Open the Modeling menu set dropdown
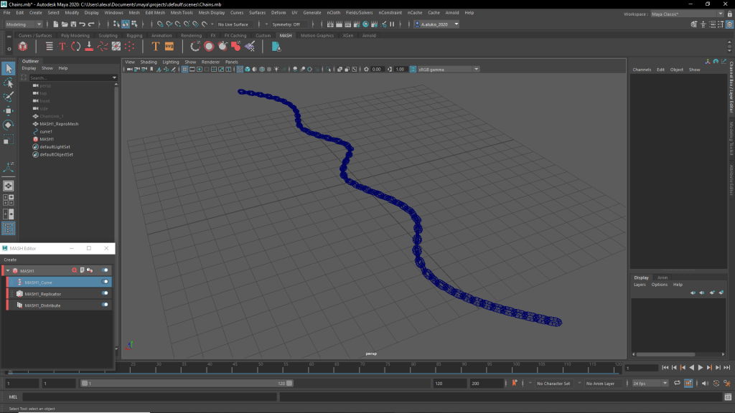Image resolution: width=735 pixels, height=413 pixels. 24,24
